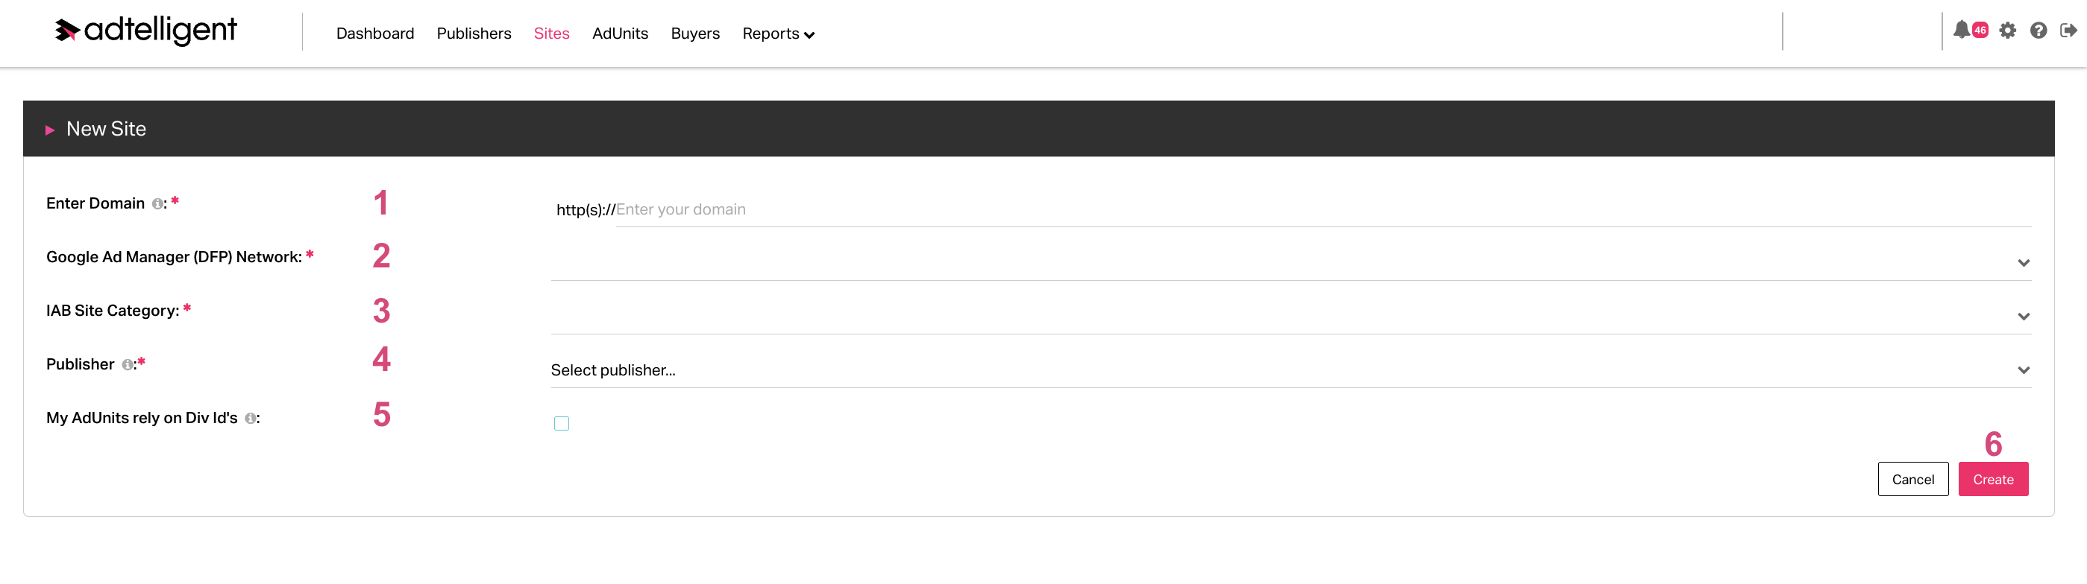Screen dimensions: 2087x584
Task: Click the info icon next to Enter Domain
Action: click(x=157, y=204)
